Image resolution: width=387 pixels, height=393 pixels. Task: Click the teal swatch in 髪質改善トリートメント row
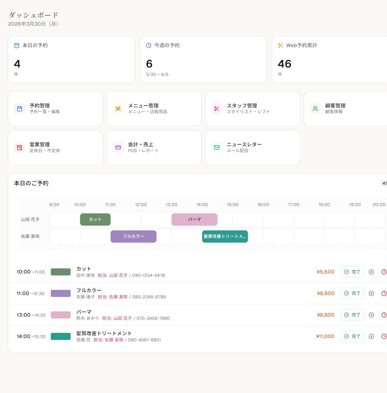pos(61,336)
